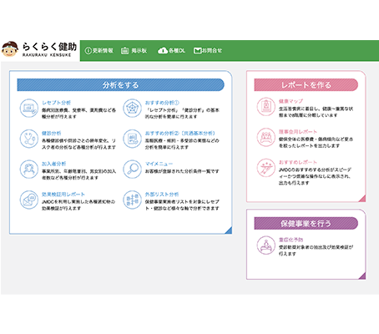Select the 重症化予防 purple icon

coord(265,245)
